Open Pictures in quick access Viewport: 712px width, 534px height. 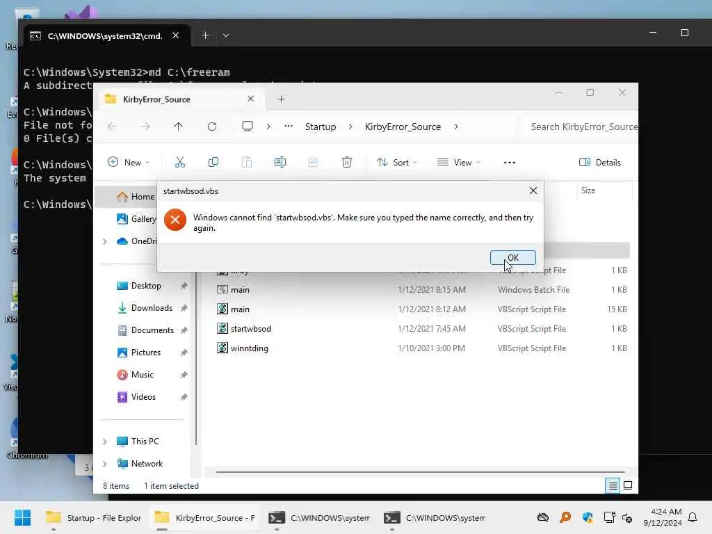point(145,353)
